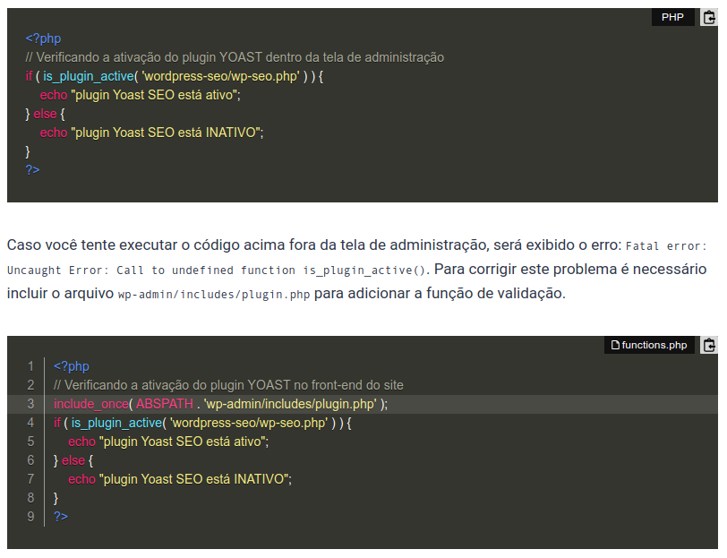The width and height of the screenshot is (727, 558).
Task: Click the file icon beside functions.php
Action: (x=615, y=345)
